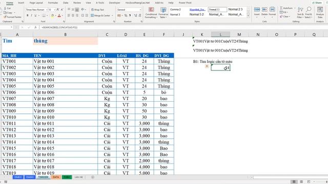Align text left in cell

pos(69,16)
